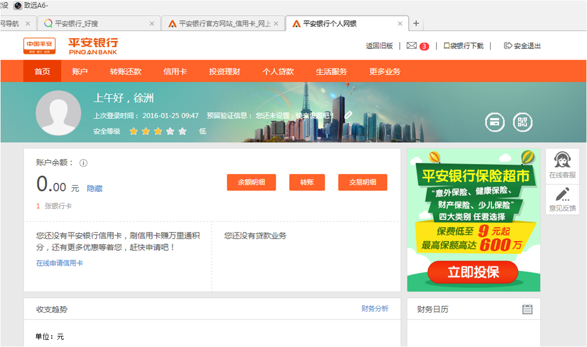Screen dimensions: 587x347
Task: Open the 账户 menu
Action: click(79, 72)
